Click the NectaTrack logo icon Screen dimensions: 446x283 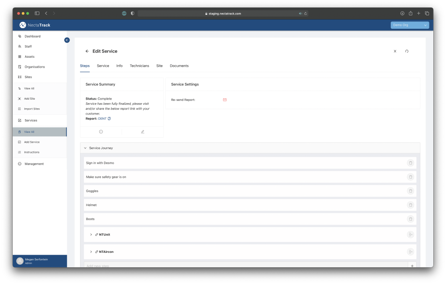pos(22,25)
